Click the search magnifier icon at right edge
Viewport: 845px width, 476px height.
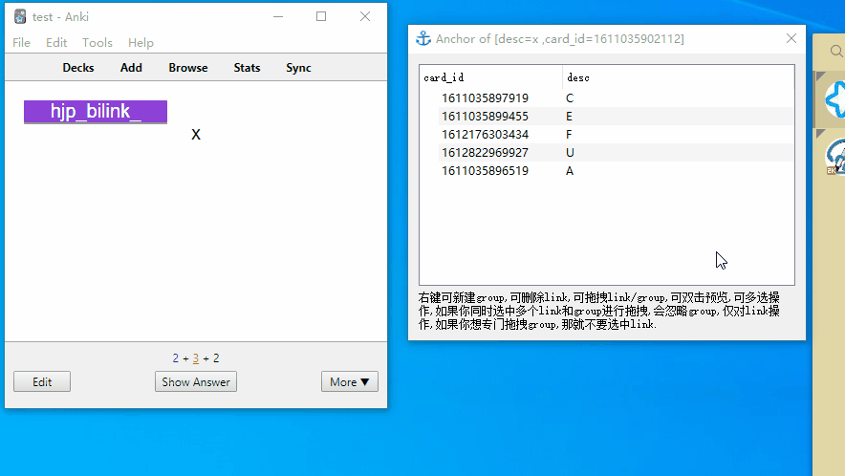coord(836,51)
